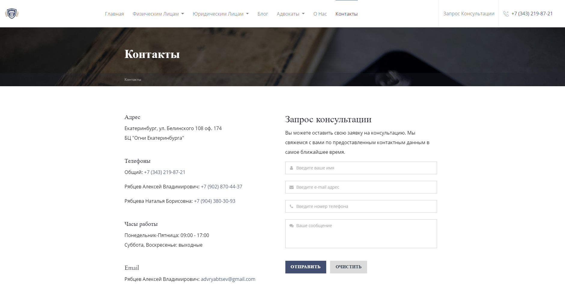Click the Контакты breadcrumb link

tap(133, 80)
